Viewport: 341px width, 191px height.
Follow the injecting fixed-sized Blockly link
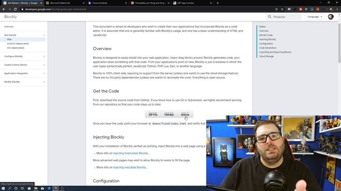point(132,153)
